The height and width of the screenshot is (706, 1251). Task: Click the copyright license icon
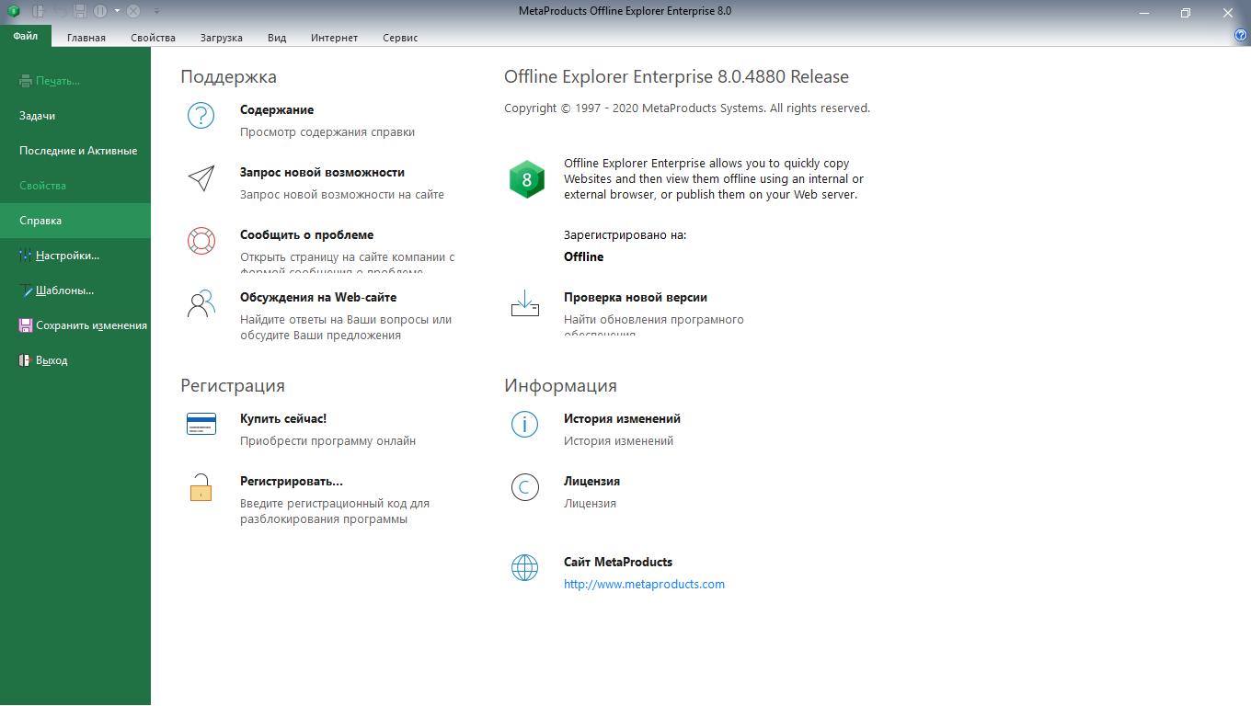click(524, 487)
